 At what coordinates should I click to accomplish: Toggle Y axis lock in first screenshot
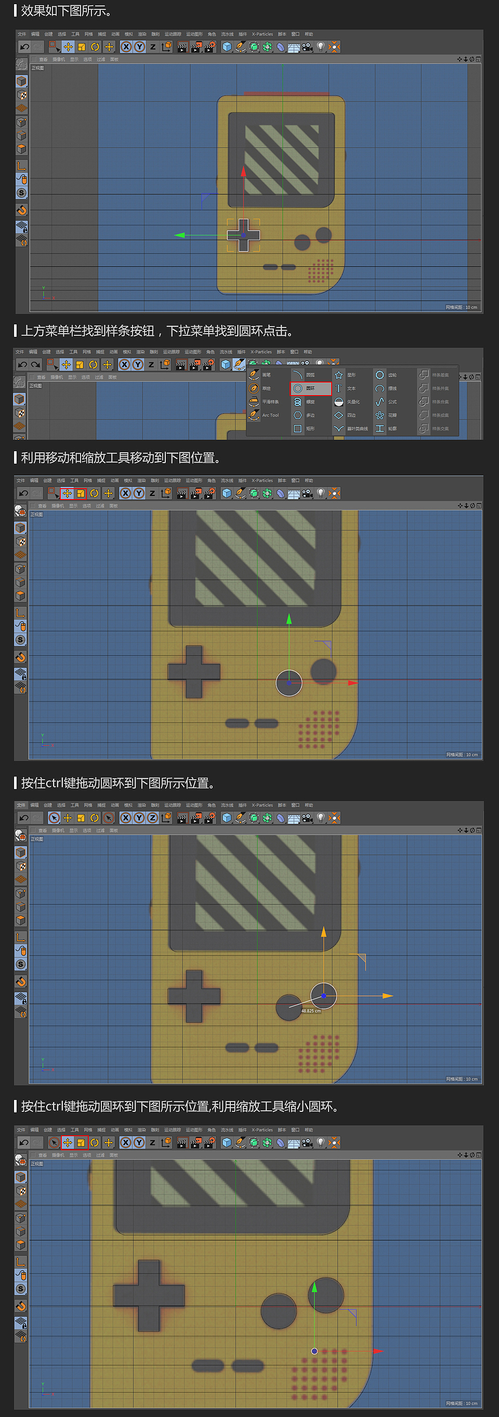pyautogui.click(x=140, y=47)
